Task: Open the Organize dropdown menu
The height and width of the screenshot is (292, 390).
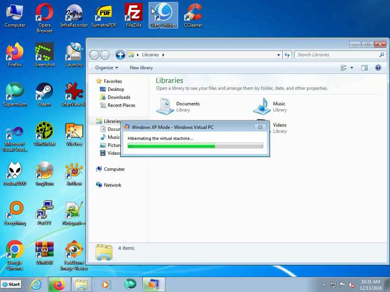Action: point(107,68)
